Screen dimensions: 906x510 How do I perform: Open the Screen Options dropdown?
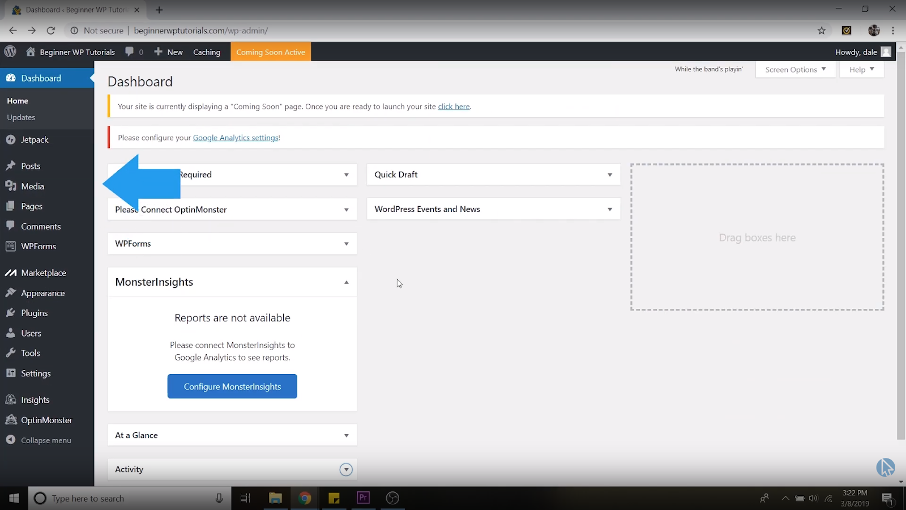[x=796, y=69]
